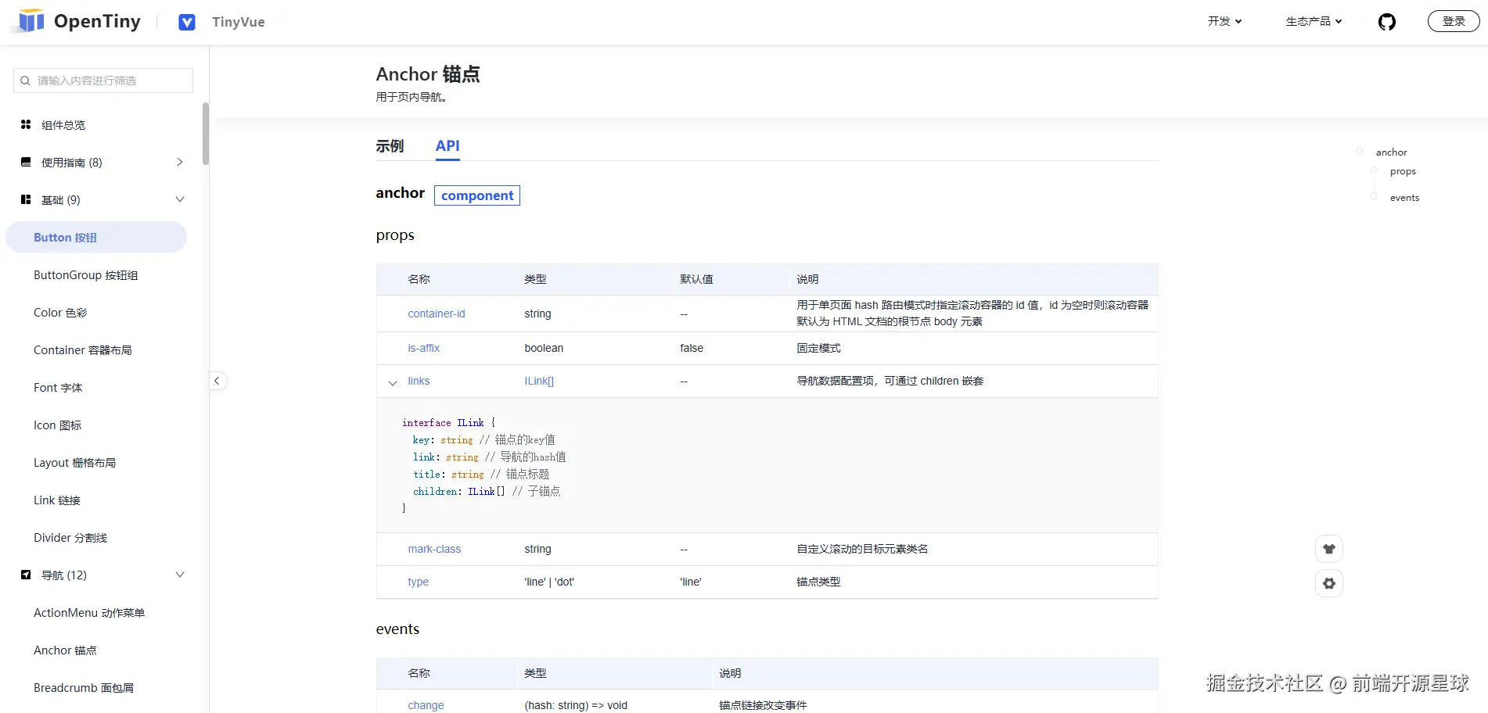Open the settings gear floating button
The width and height of the screenshot is (1488, 713).
click(x=1329, y=583)
